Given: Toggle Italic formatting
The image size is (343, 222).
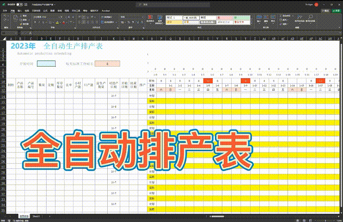Looking at the screenshot, I should [x=39, y=22].
